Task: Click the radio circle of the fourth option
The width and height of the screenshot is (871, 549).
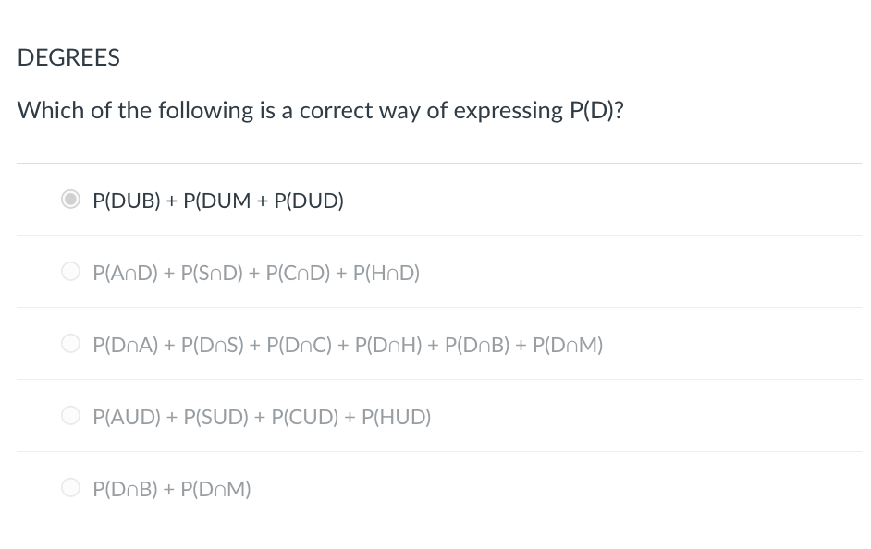Action: click(x=71, y=415)
